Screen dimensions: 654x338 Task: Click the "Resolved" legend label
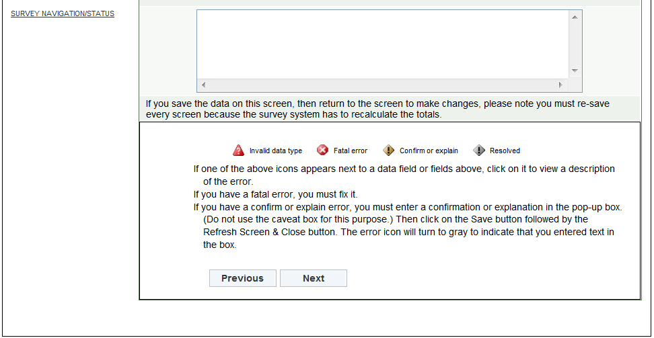tap(505, 151)
